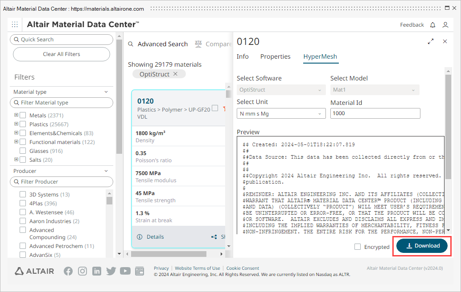Viewport: 461px width, 292px height.
Task: Open Altair blog icon
Action: [x=140, y=271]
